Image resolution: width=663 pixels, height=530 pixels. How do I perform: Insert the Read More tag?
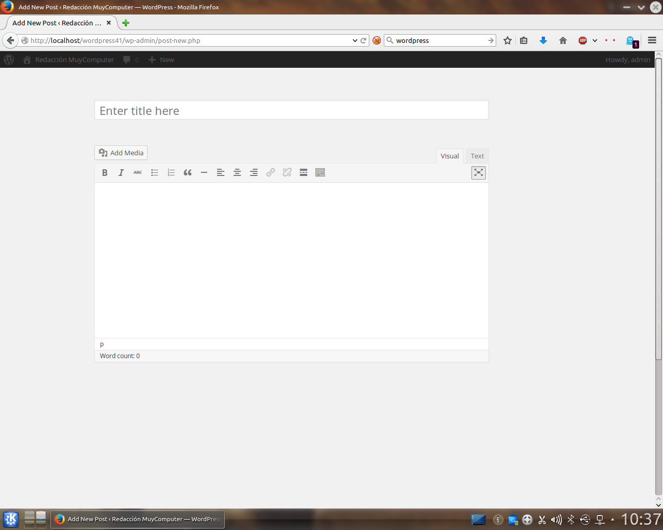coord(304,172)
